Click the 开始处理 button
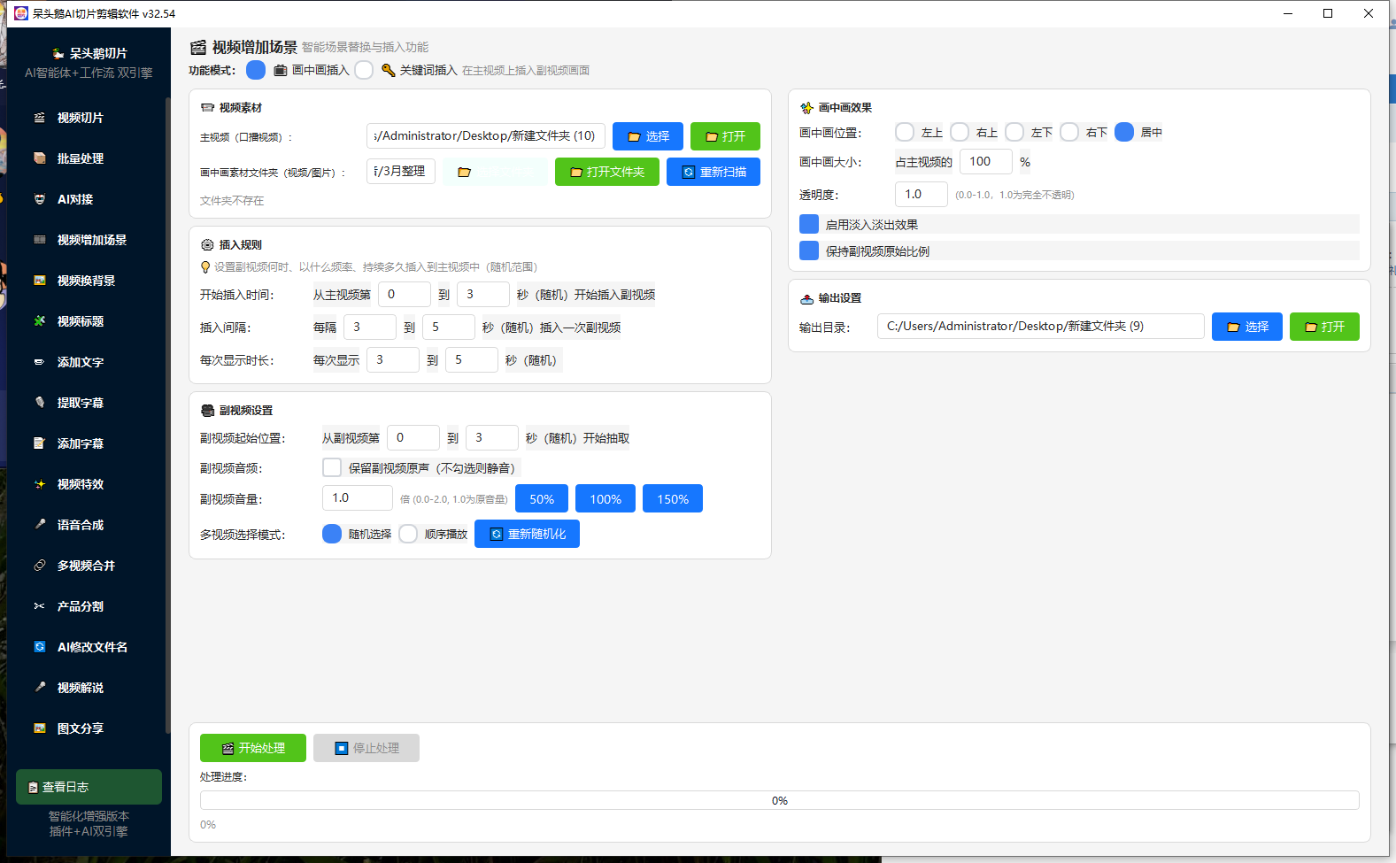 [253, 748]
